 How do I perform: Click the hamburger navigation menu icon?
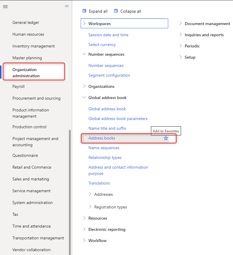pos(5,6)
